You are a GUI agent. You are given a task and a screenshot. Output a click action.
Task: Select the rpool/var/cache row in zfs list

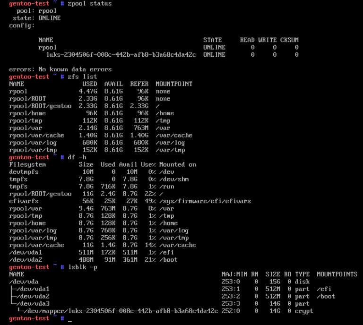(x=101, y=135)
